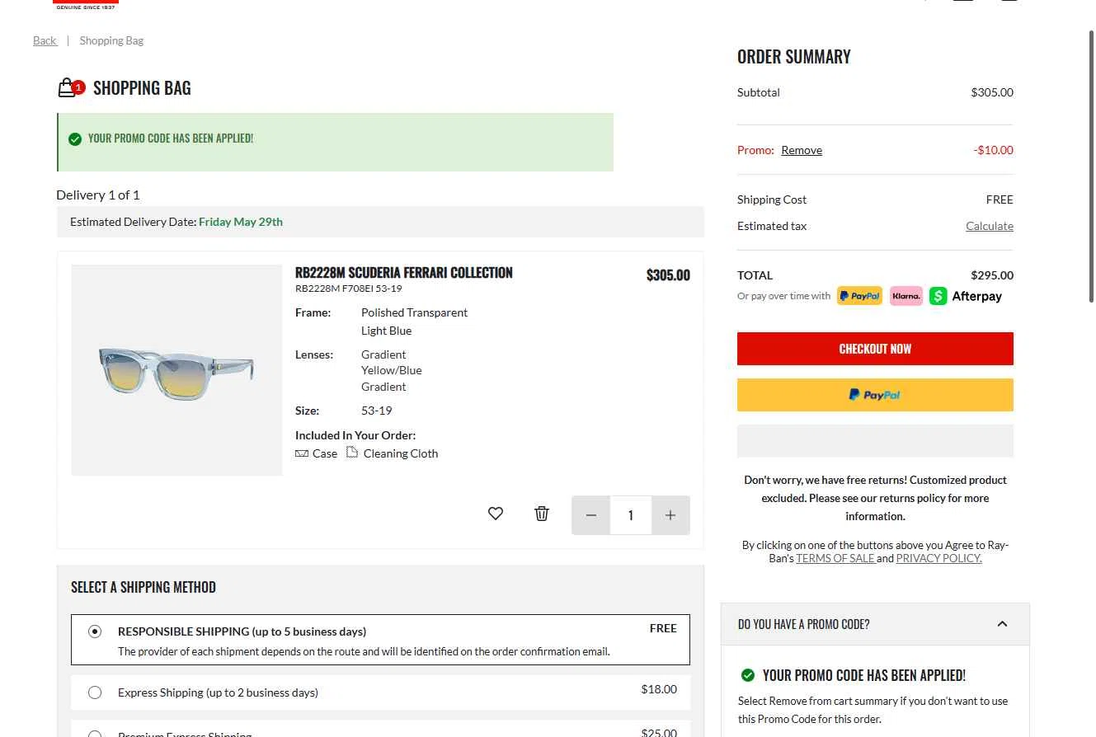Calculate the estimated tax
The height and width of the screenshot is (737, 1096).
tap(990, 226)
